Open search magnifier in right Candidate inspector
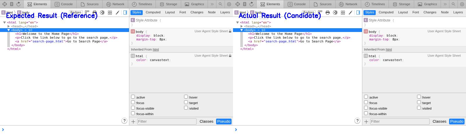 point(453,4)
